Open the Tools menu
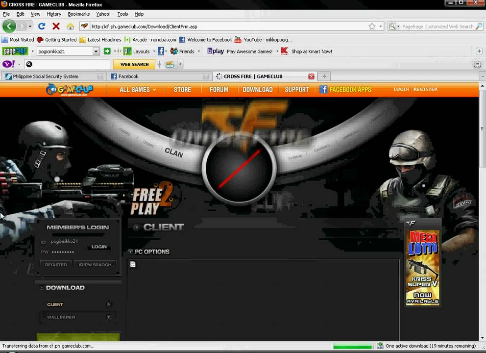The width and height of the screenshot is (486, 353). 122,14
